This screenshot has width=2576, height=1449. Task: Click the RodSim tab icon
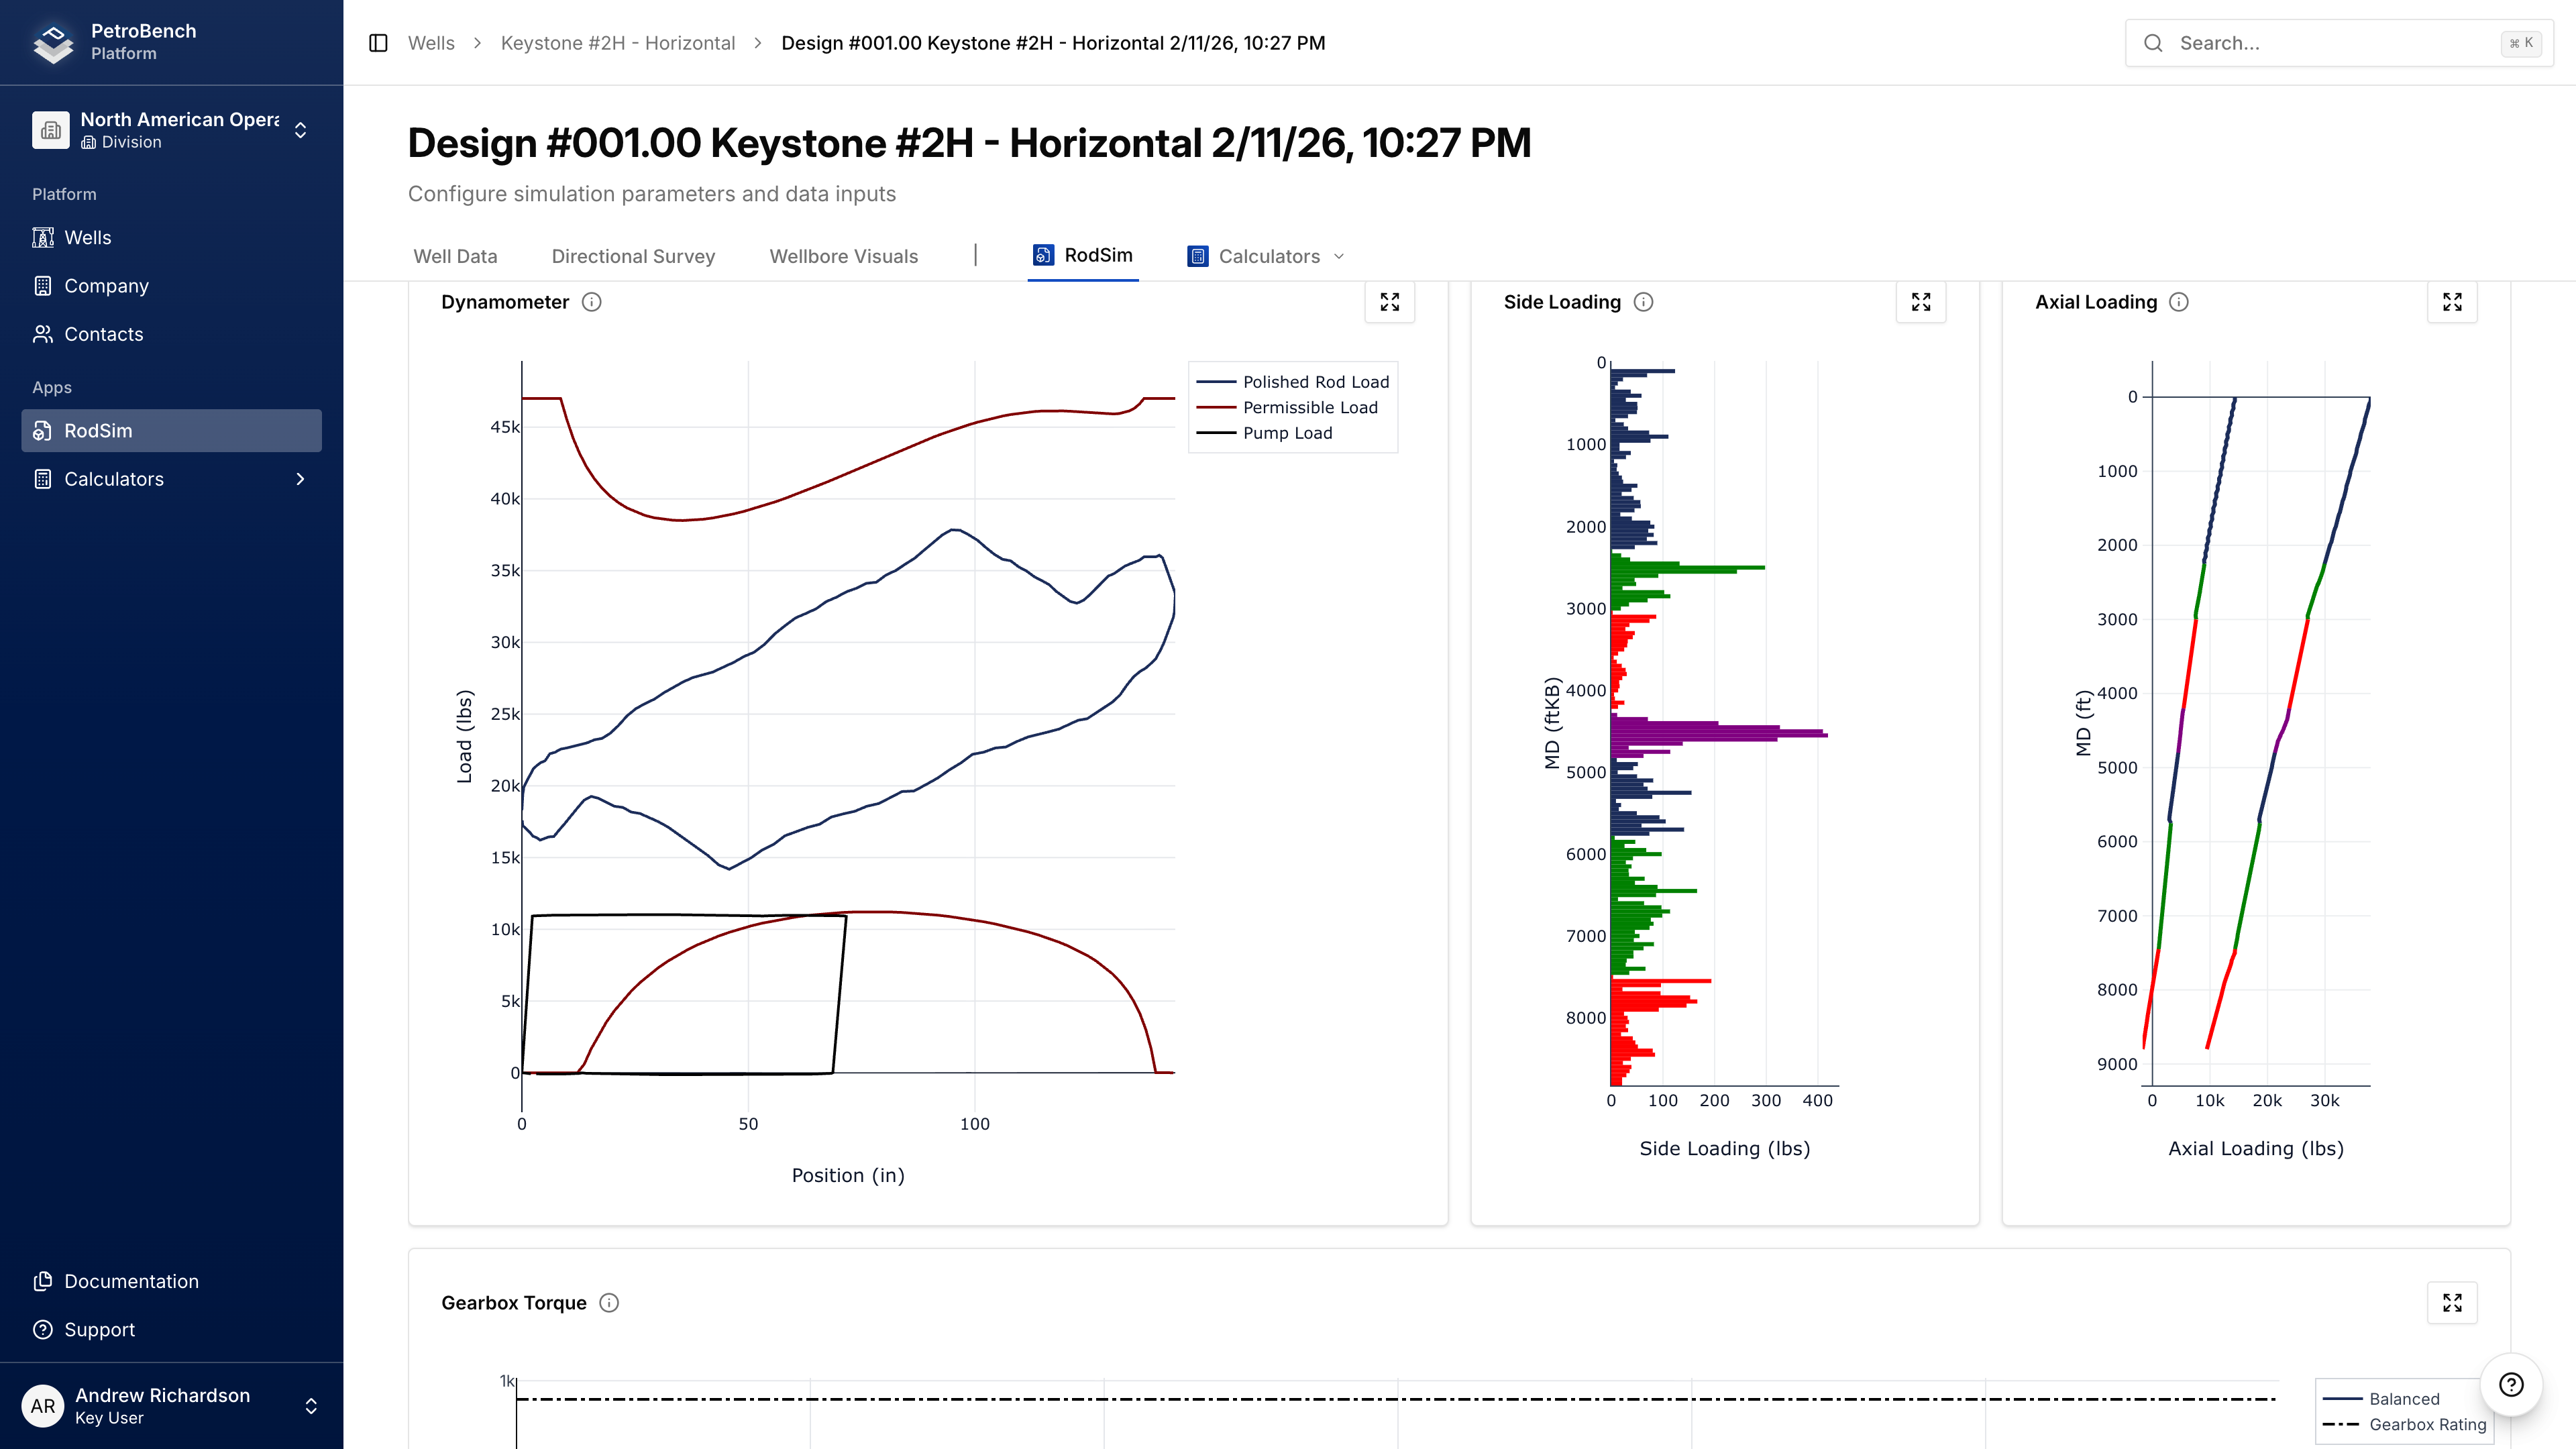tap(1043, 255)
